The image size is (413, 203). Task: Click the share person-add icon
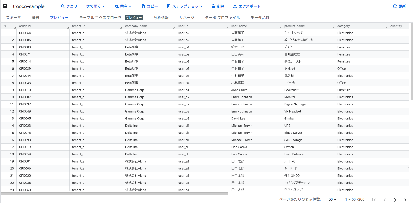[x=116, y=6]
